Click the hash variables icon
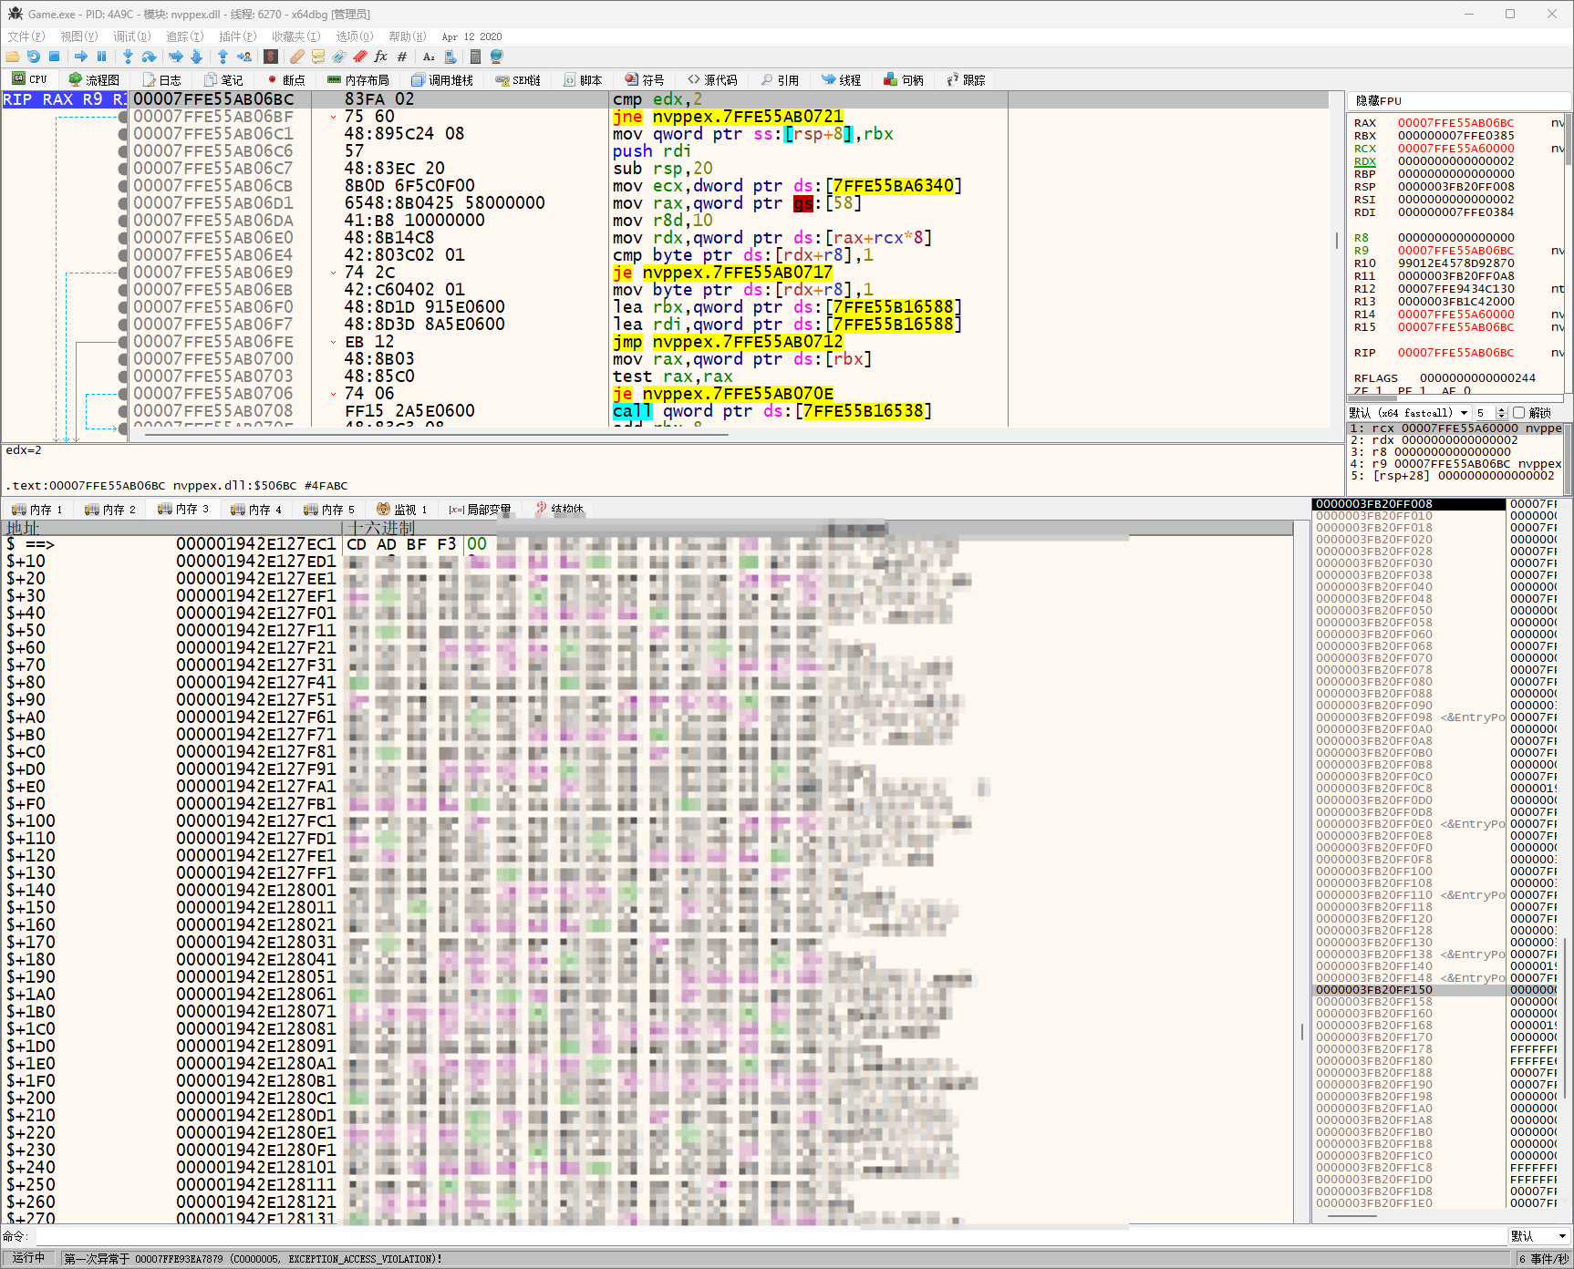 click(x=402, y=57)
